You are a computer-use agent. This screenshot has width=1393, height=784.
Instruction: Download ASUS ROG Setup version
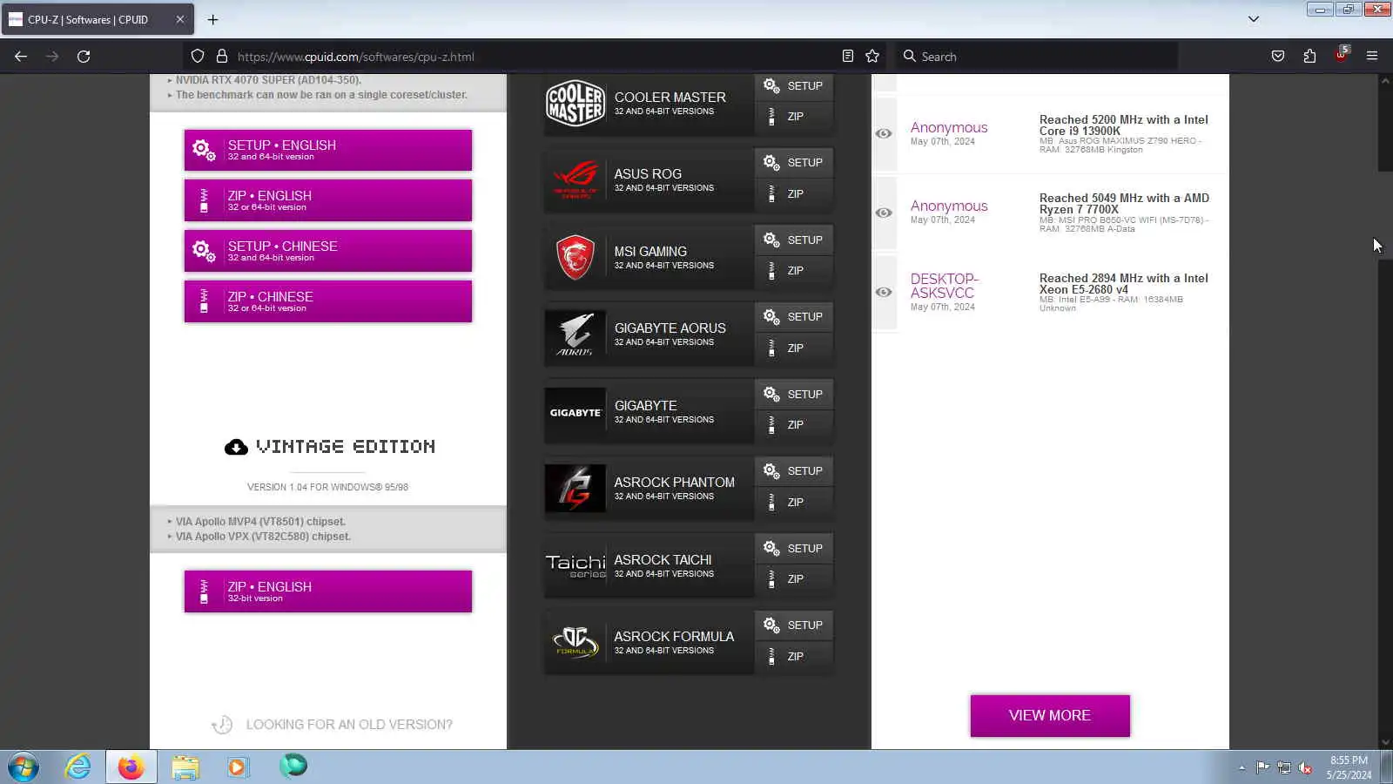(x=794, y=163)
